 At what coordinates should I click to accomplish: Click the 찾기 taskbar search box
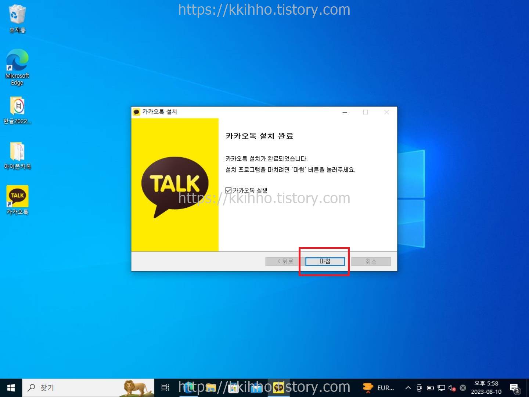click(88, 388)
